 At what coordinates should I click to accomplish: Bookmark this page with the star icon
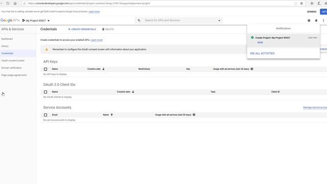click(x=301, y=4)
